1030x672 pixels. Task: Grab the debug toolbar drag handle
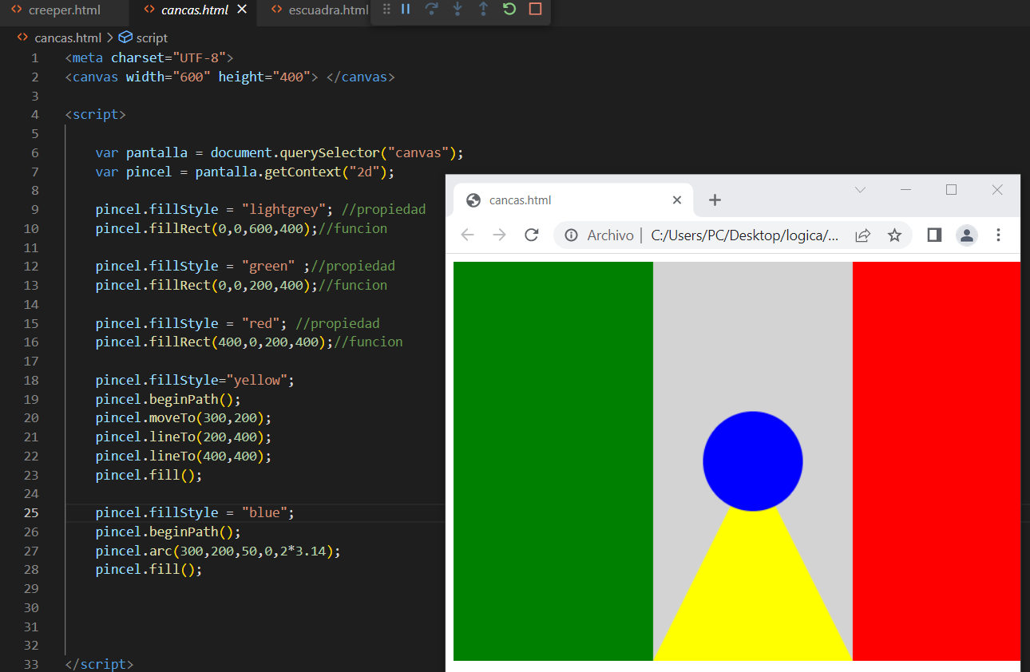[x=386, y=10]
